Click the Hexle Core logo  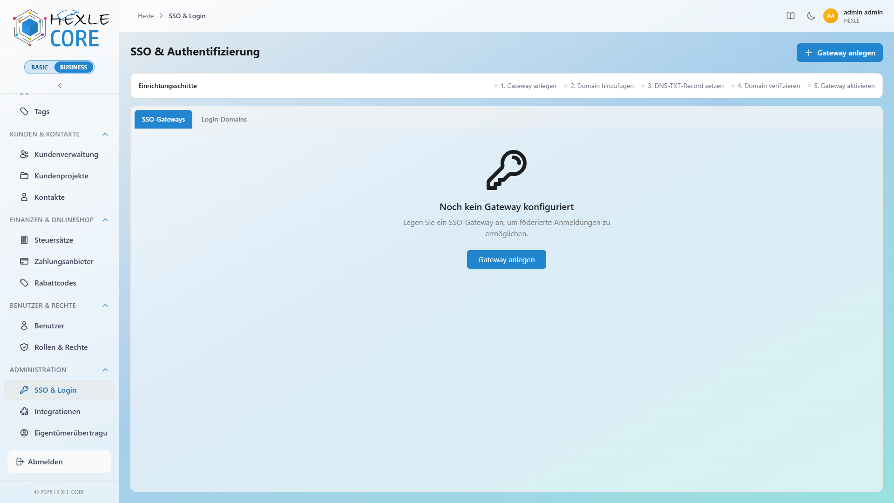(61, 28)
